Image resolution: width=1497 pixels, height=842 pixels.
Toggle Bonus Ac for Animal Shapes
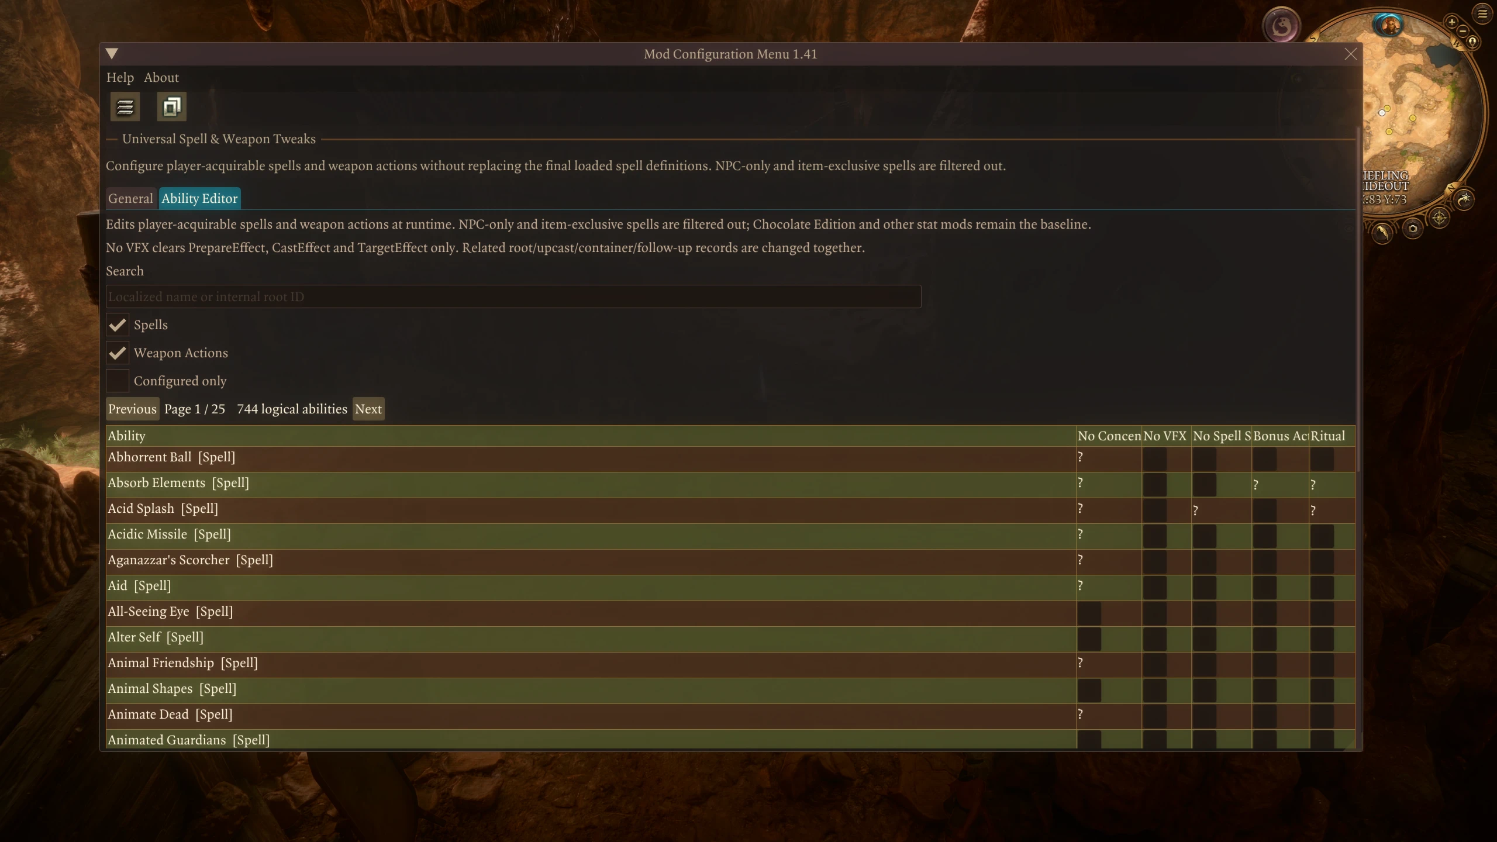[1265, 691]
